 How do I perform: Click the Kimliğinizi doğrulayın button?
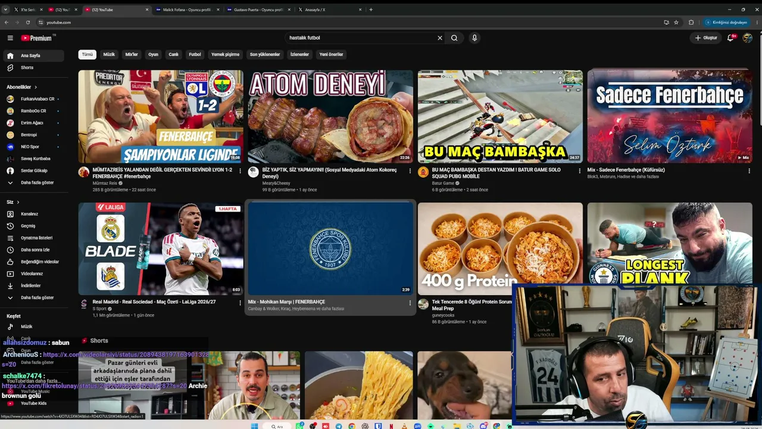(726, 22)
